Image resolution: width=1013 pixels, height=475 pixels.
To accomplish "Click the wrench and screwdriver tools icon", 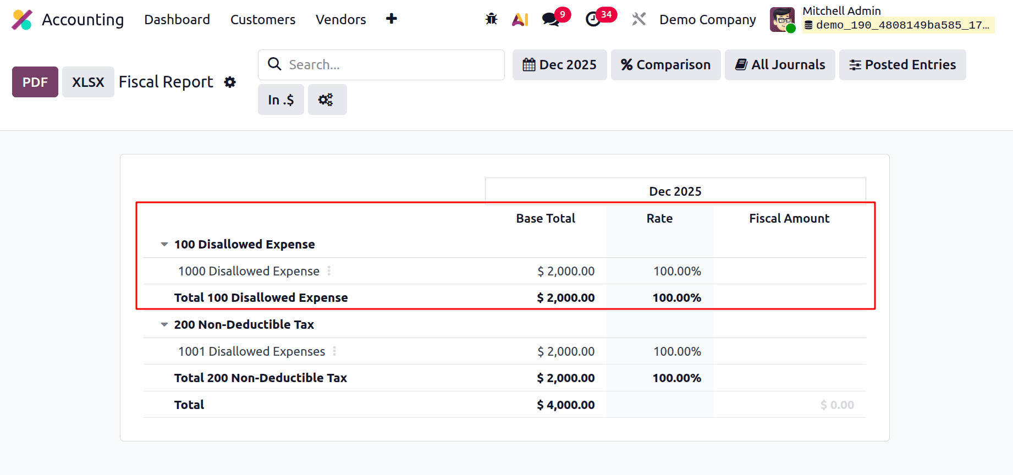I will pyautogui.click(x=639, y=19).
